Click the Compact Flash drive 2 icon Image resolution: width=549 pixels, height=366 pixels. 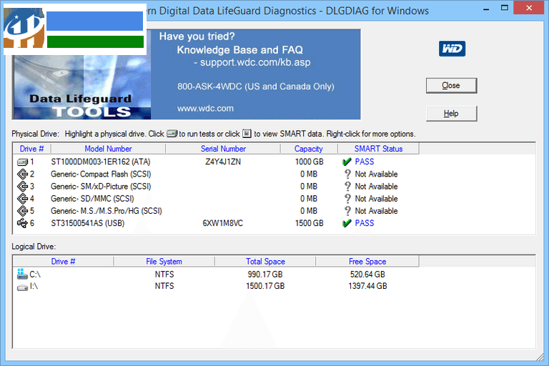click(x=22, y=174)
